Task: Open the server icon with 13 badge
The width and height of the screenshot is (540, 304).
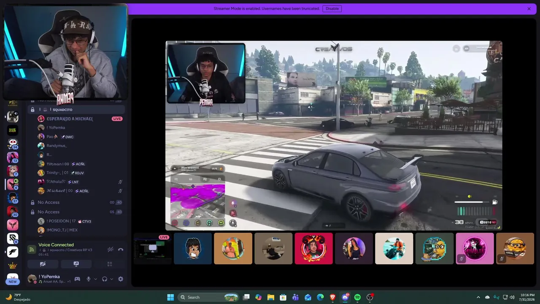Action: click(x=13, y=157)
